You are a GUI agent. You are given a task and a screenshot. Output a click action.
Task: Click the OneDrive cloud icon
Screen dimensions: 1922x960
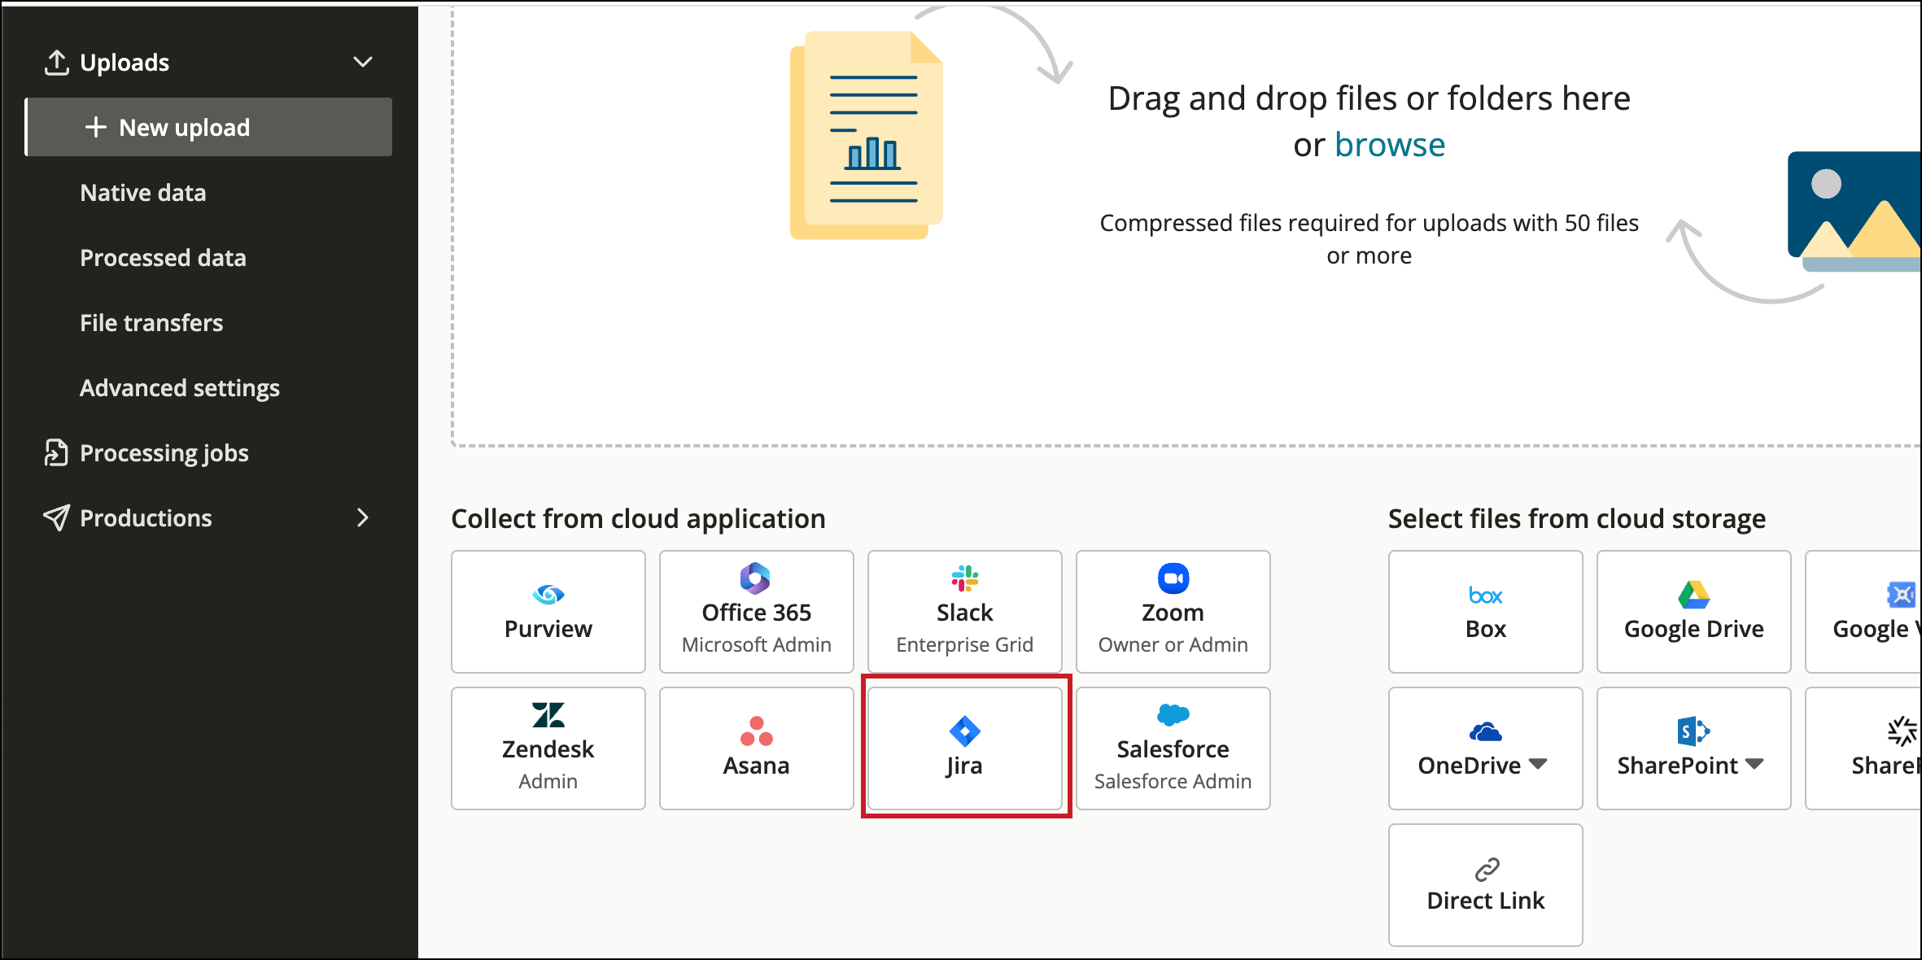[x=1486, y=732]
